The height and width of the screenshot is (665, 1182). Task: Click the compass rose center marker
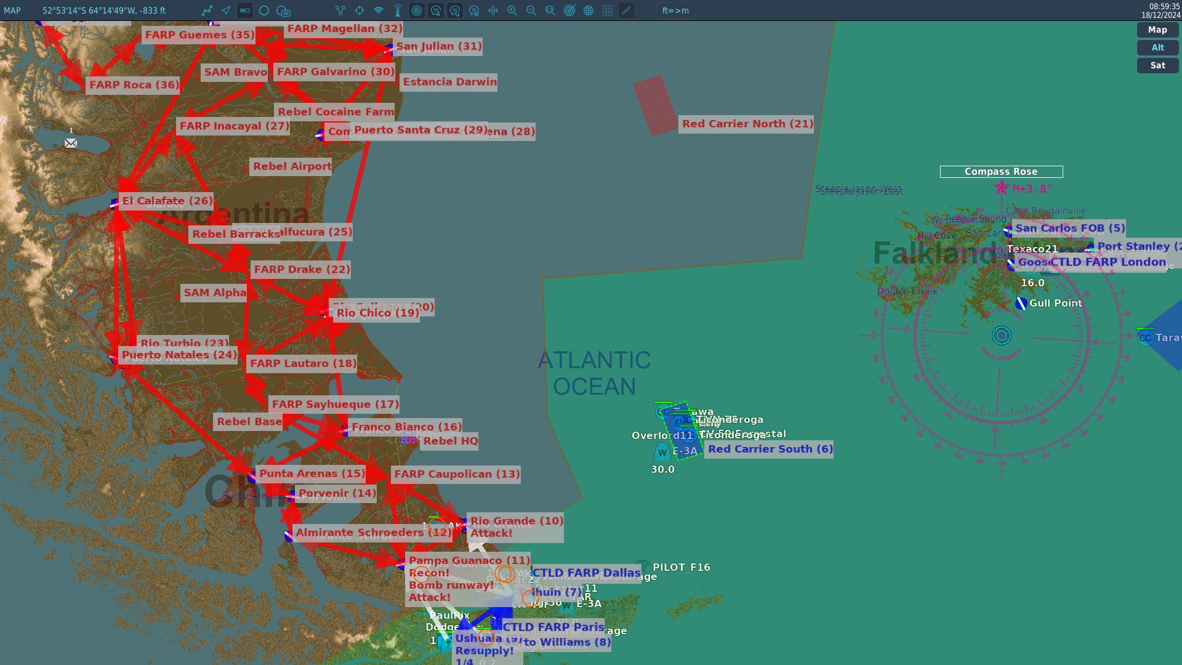[x=1002, y=336]
